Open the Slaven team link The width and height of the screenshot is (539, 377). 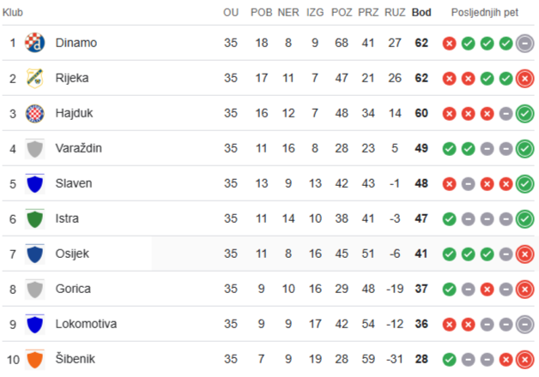[x=74, y=183]
